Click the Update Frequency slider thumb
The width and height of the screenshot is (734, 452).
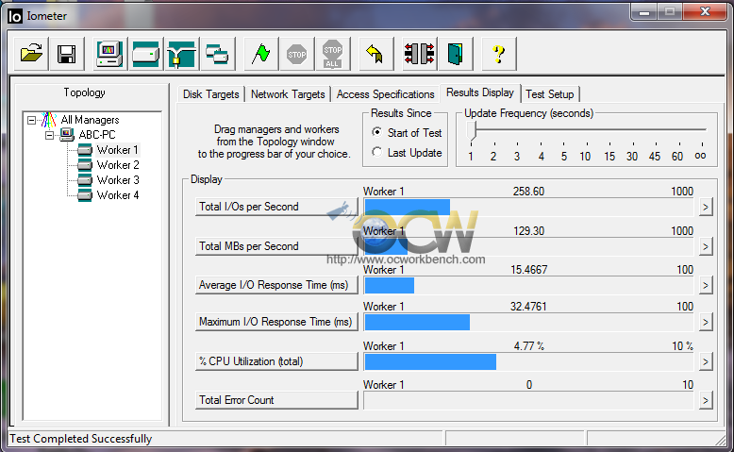[472, 130]
